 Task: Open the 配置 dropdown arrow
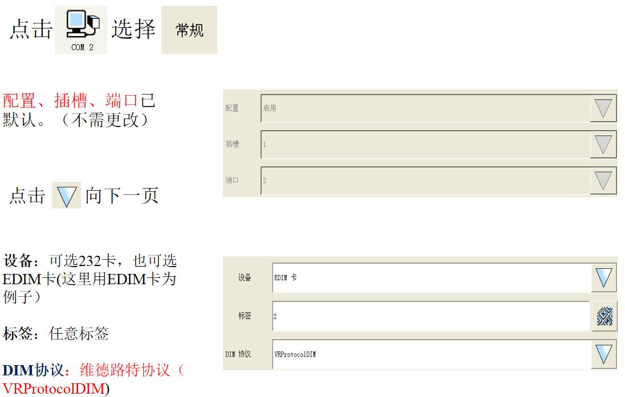(603, 108)
